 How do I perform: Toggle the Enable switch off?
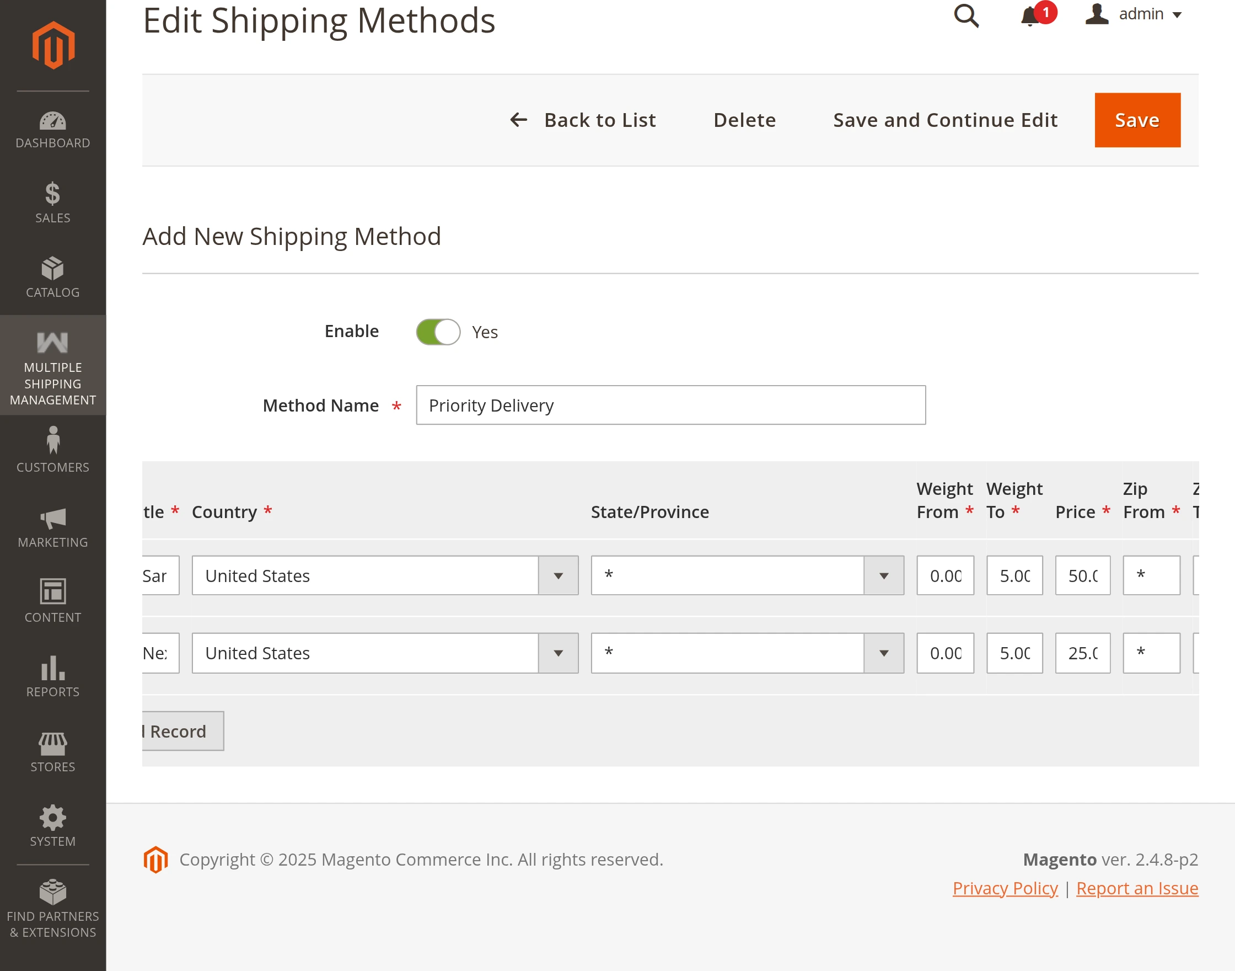pos(438,332)
